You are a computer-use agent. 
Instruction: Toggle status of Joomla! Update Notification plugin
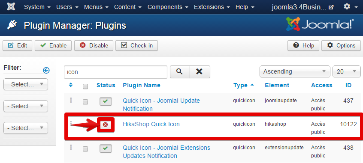tap(106, 101)
